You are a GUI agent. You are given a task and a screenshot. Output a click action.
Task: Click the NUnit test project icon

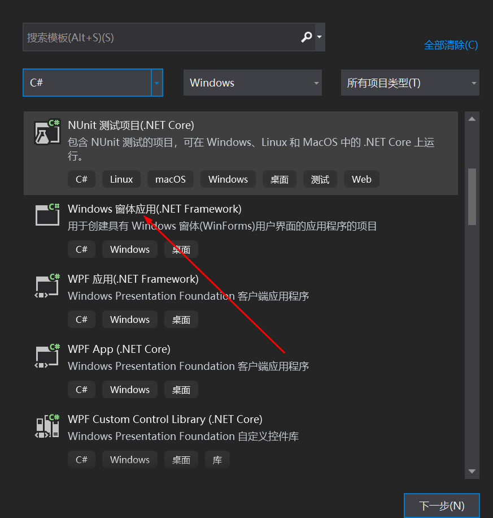tap(47, 132)
